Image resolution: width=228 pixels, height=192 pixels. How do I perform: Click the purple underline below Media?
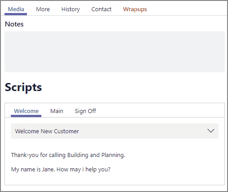tap(16, 14)
